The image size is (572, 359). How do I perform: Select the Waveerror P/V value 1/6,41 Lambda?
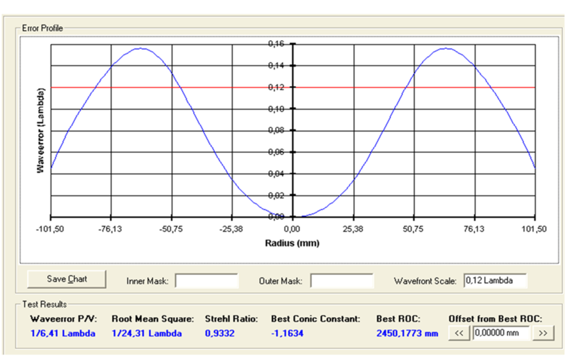coord(62,333)
